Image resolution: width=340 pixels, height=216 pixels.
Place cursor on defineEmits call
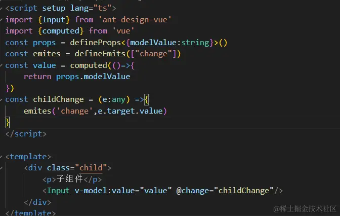pyautogui.click(x=100, y=54)
